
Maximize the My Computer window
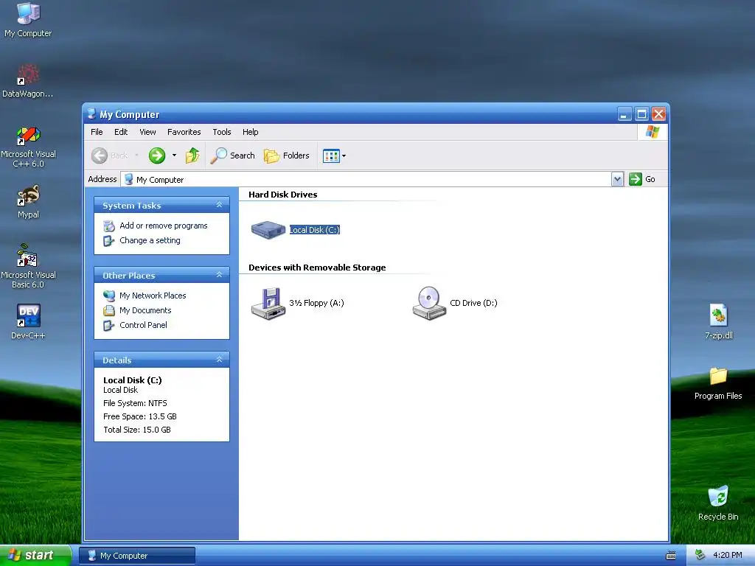pos(641,114)
